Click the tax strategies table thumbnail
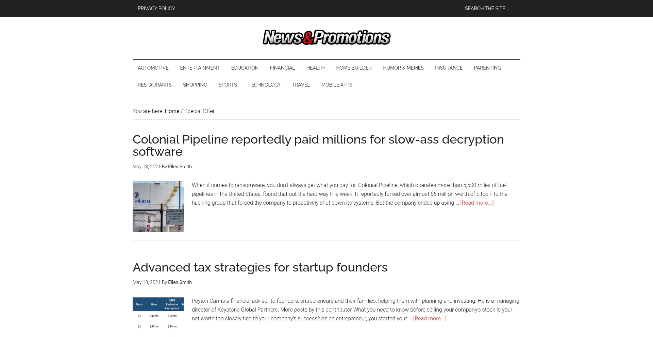 (158, 316)
